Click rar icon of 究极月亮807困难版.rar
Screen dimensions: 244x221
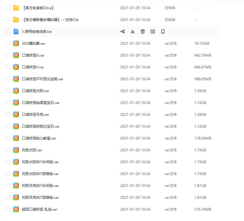click(16, 197)
